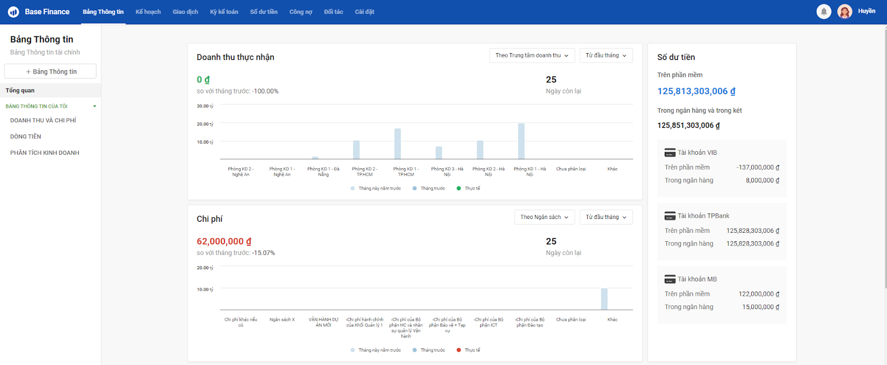Click the 'Phòng KD 2 - Hà Nội' revenue bar
The image size is (887, 365).
[x=480, y=150]
